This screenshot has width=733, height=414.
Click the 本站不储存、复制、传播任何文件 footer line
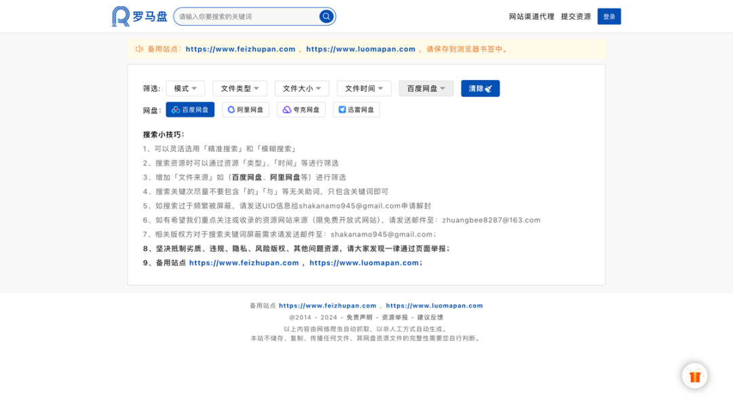(366, 338)
